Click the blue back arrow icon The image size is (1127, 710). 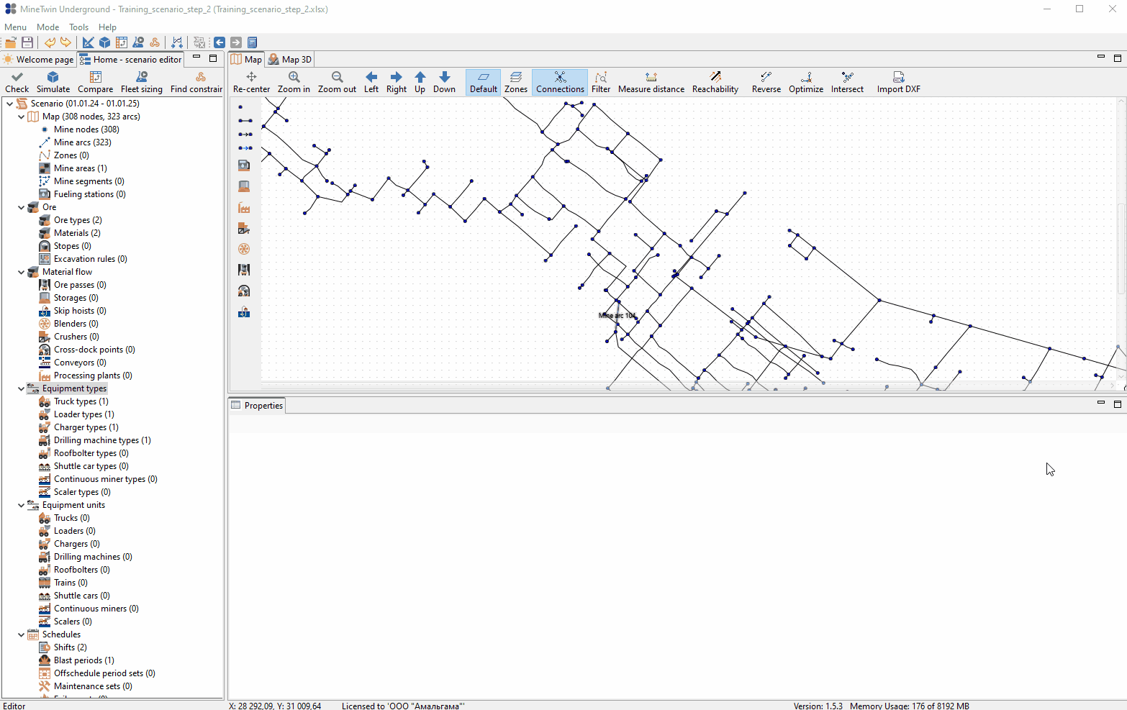click(x=219, y=42)
